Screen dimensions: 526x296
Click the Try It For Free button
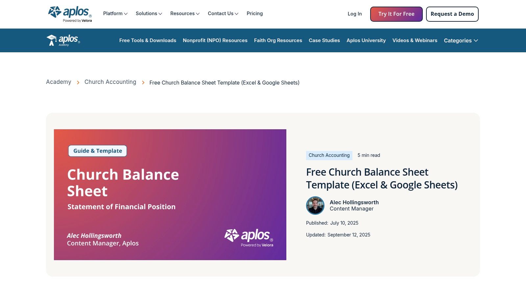coord(396,14)
